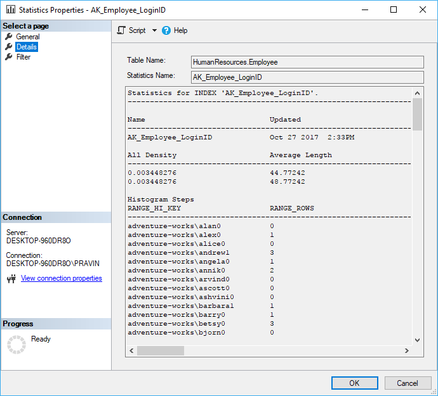This screenshot has width=438, height=396.
Task: Click the Script scroll icon
Action: point(121,30)
